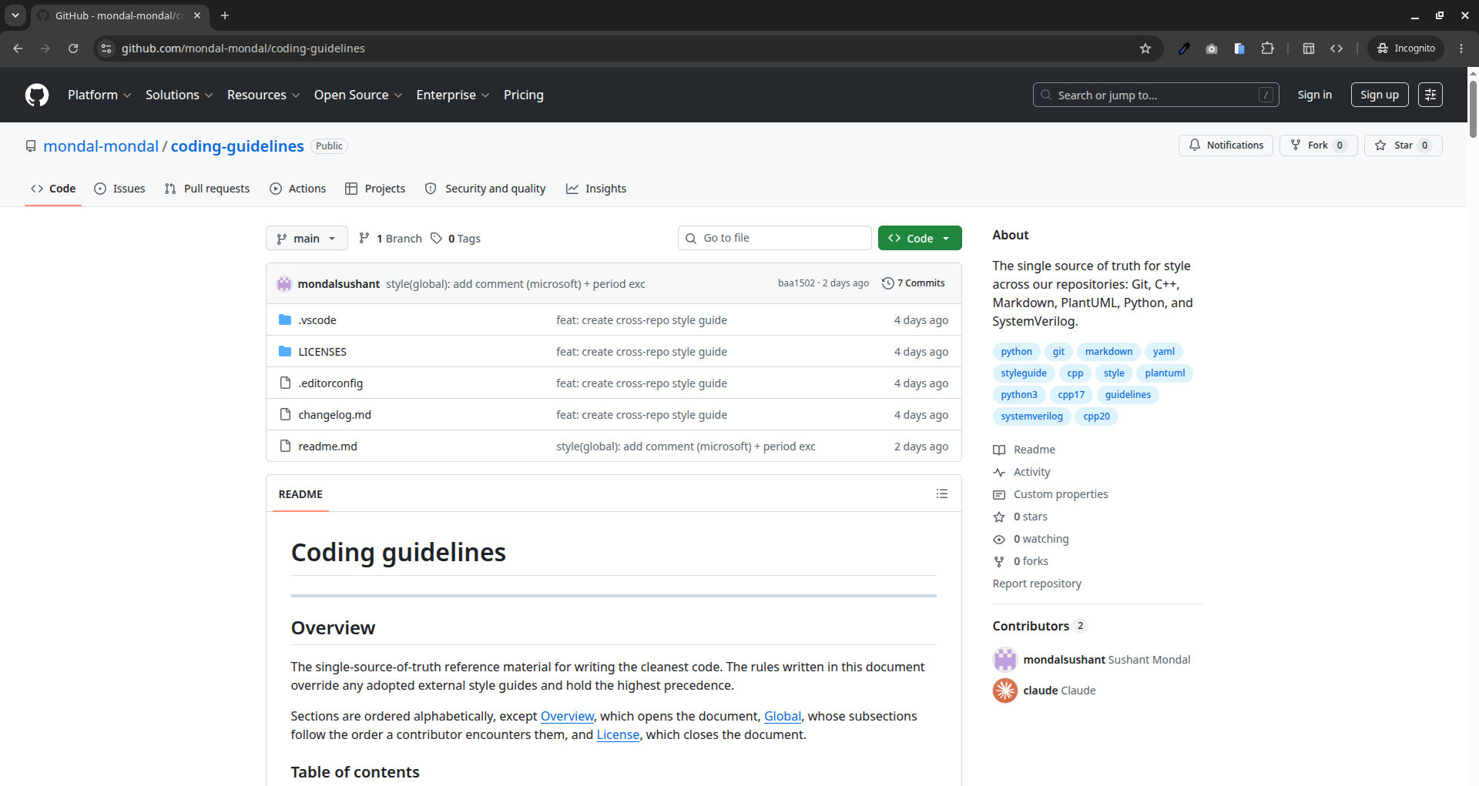1479x786 pixels.
Task: Bookmark this page with the star icon
Action: click(x=1145, y=48)
